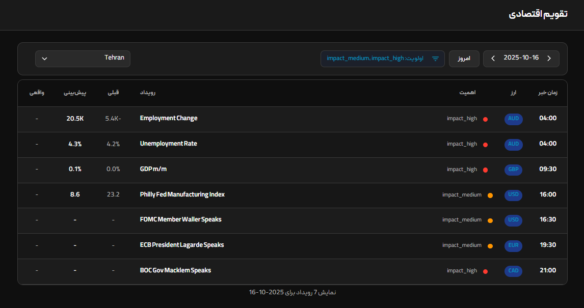Screen dimensions: 584x308
Task: Select AUD badge on Employment Change row
Action: click(x=513, y=119)
